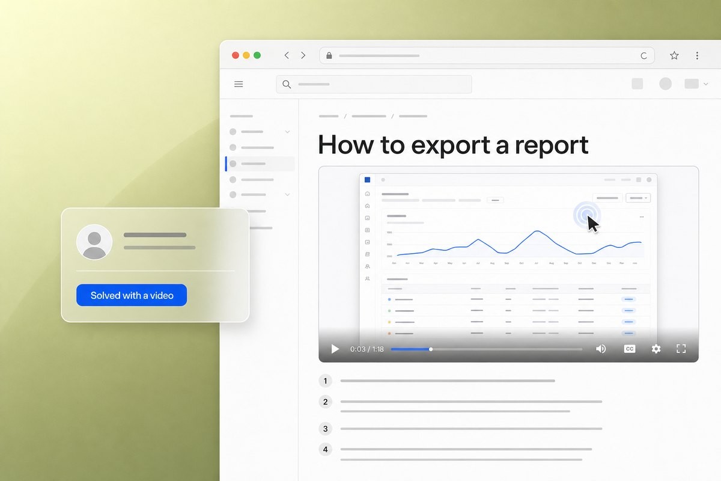721x481 pixels.
Task: Open the account dropdown chevron in the top bar
Action: (705, 84)
